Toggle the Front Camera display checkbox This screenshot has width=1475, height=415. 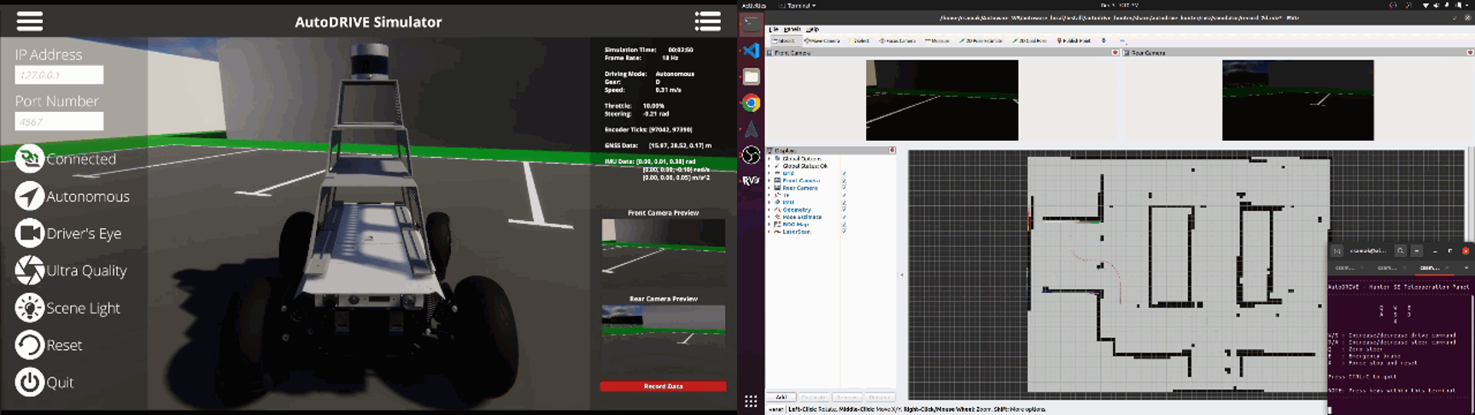point(844,181)
